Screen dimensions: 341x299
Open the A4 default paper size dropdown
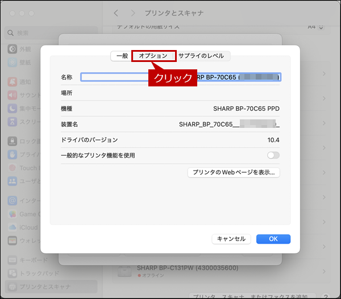(315, 27)
